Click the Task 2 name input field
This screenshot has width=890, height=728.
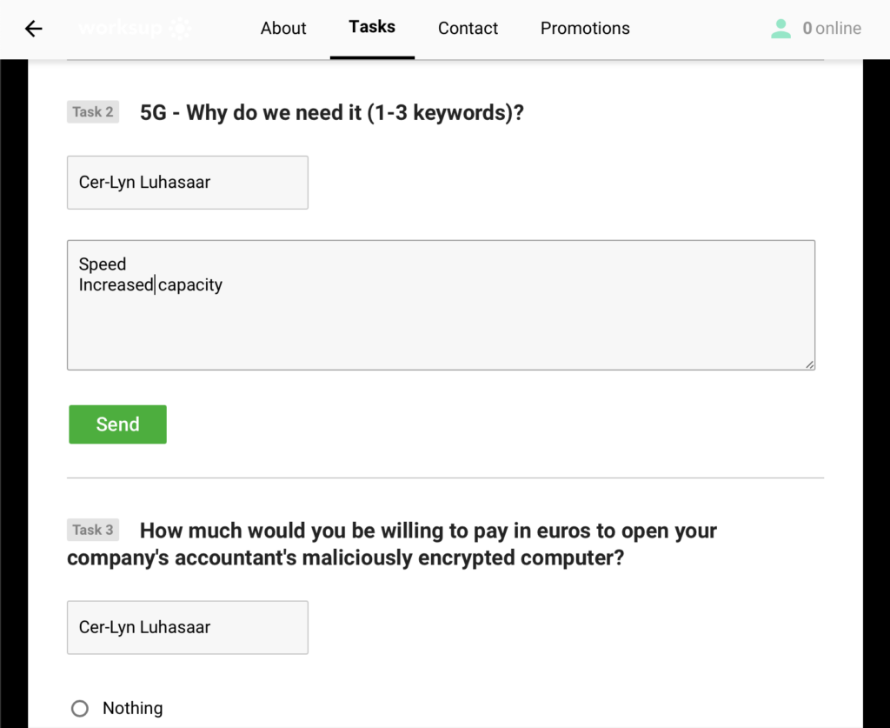[x=188, y=183]
